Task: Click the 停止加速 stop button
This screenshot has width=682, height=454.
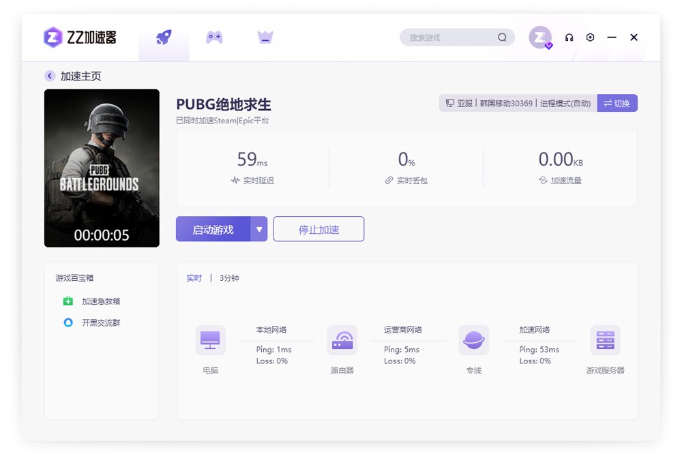Action: tap(318, 229)
